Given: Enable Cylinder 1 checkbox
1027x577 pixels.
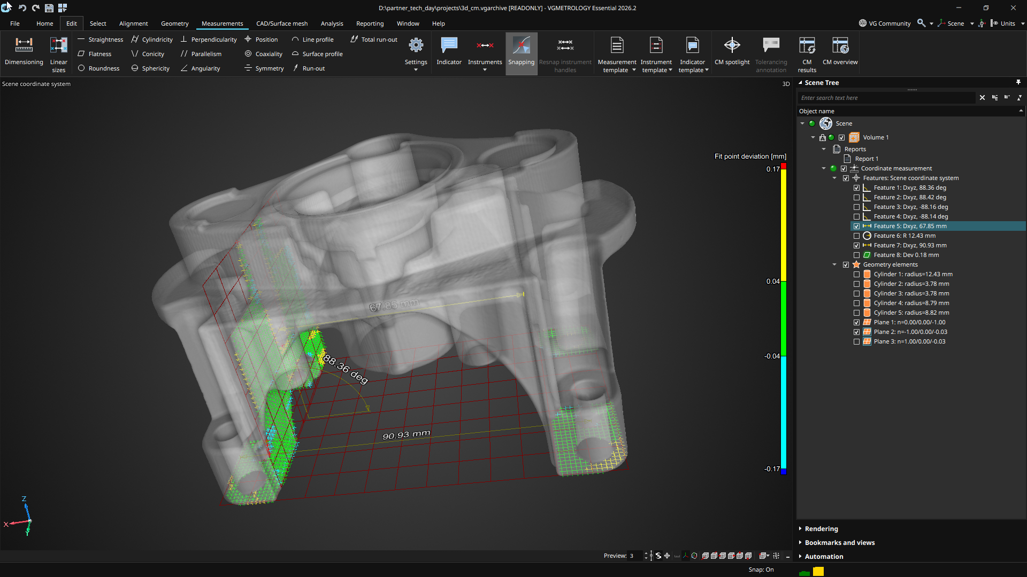Looking at the screenshot, I should click(856, 275).
